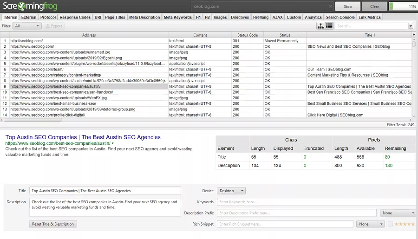Viewport: 418px width, 239px height.
Task: Click the Keywords input field
Action: tap(316, 202)
